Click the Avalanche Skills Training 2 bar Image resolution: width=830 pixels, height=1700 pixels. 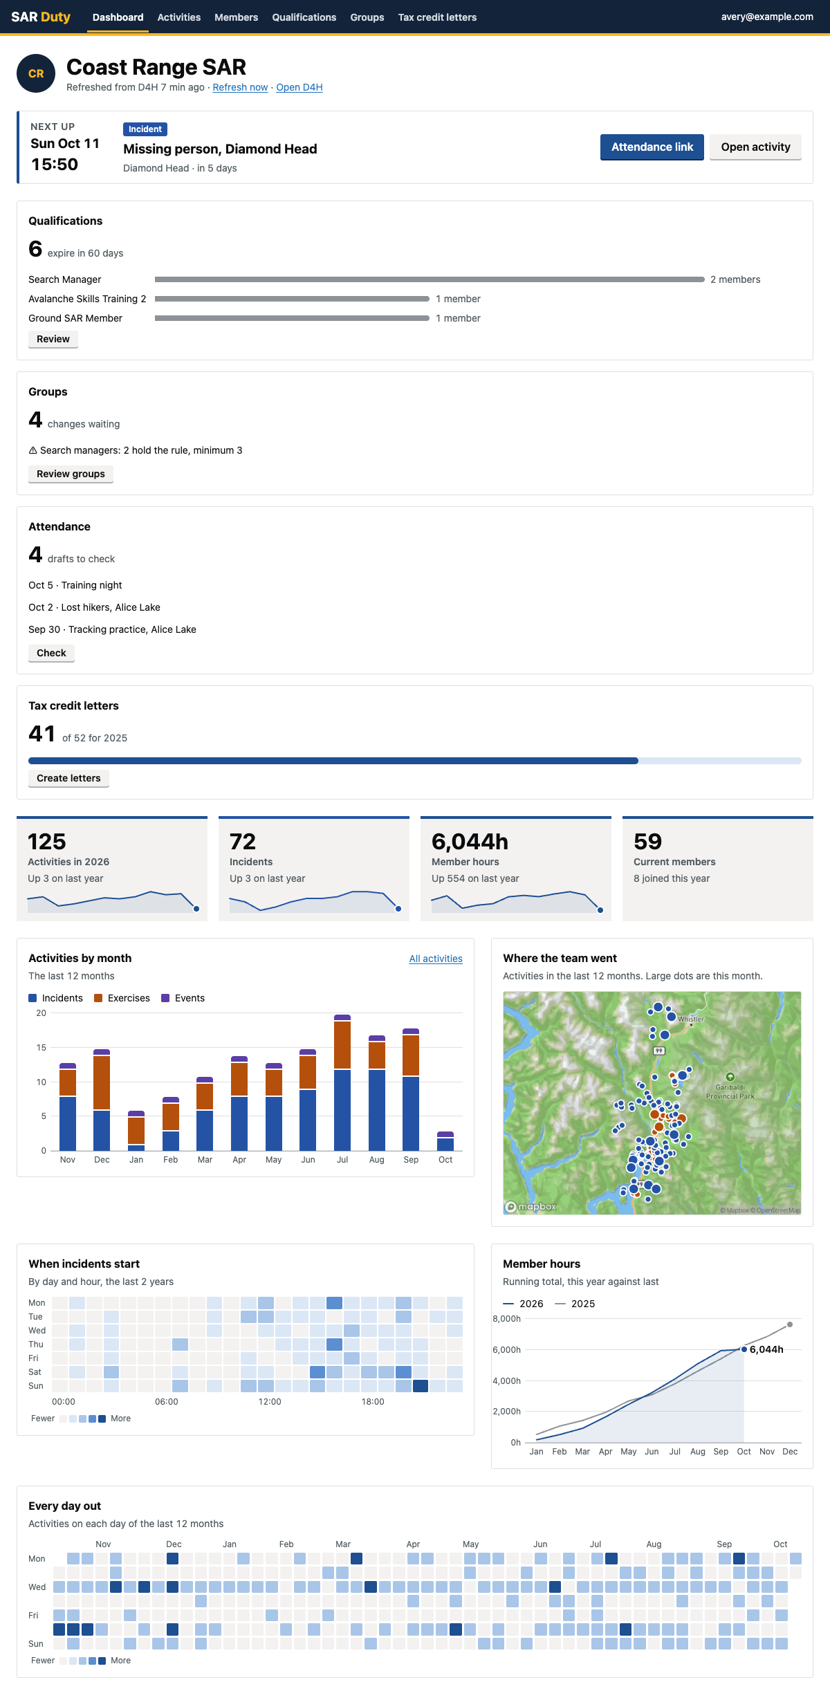pos(292,299)
